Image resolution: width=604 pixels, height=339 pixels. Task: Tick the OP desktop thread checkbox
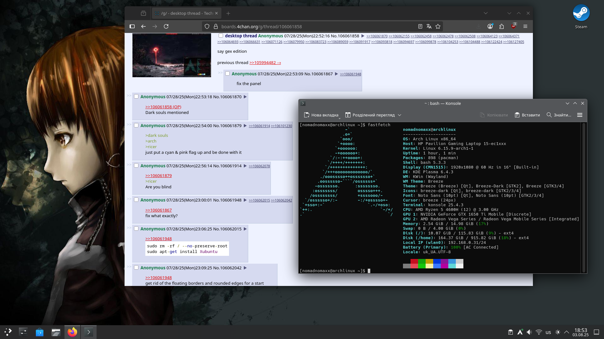pyautogui.click(x=221, y=35)
